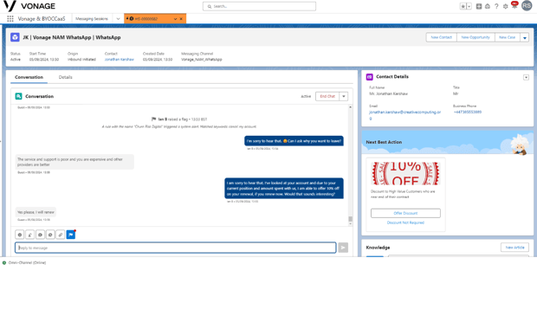
Task: Click the messaging session record icon
Action: (15, 37)
